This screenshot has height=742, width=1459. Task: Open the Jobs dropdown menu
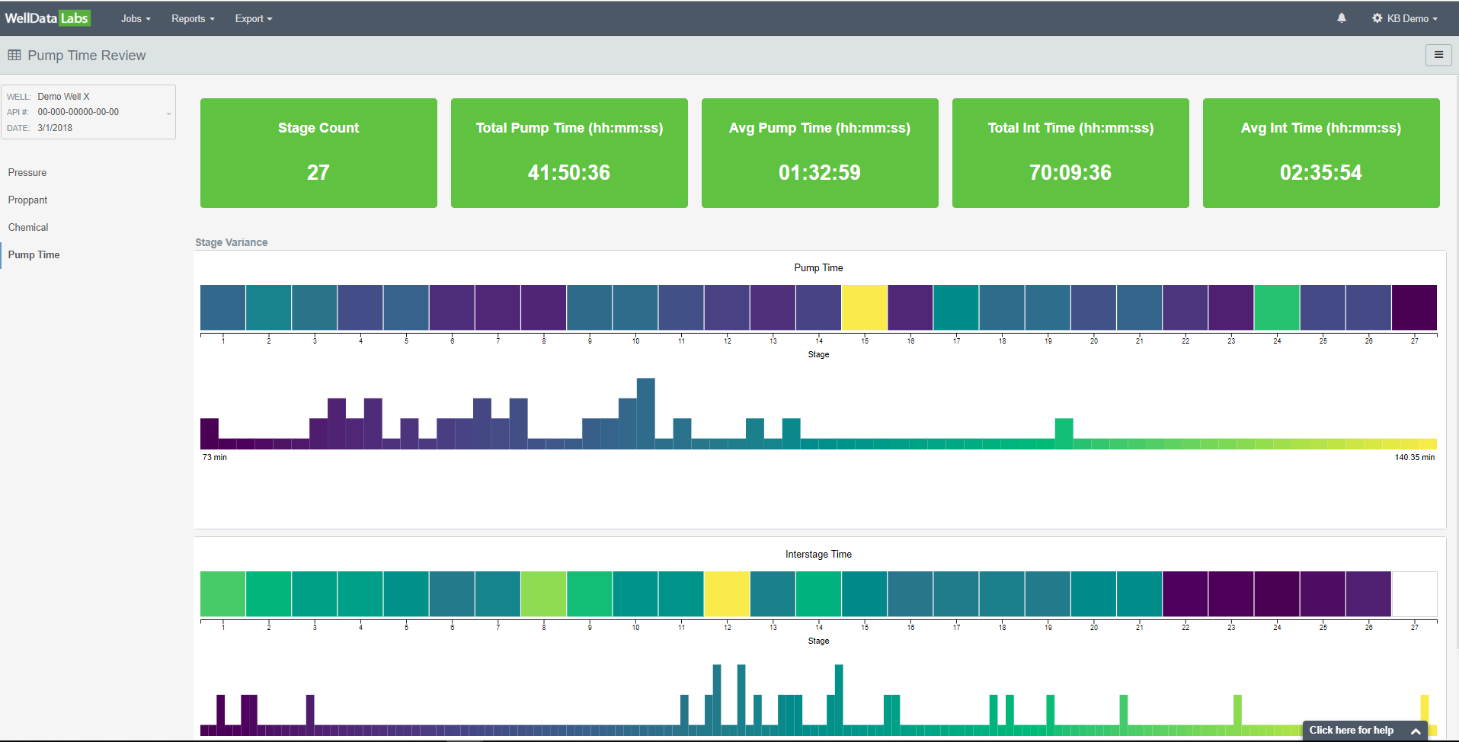(136, 18)
